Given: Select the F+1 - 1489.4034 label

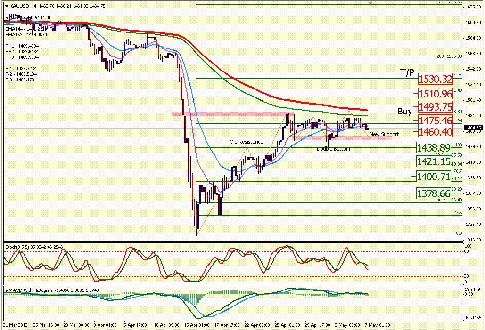Looking at the screenshot, I should pos(22,46).
